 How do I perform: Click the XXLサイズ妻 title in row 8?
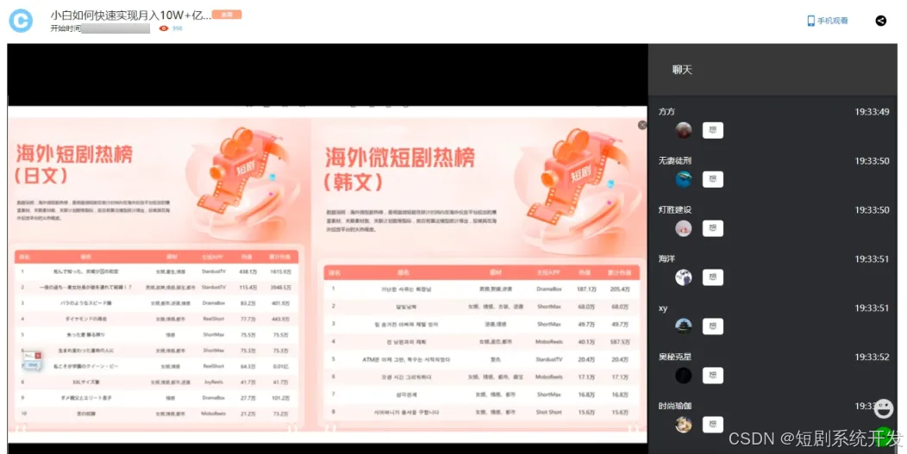[86, 382]
